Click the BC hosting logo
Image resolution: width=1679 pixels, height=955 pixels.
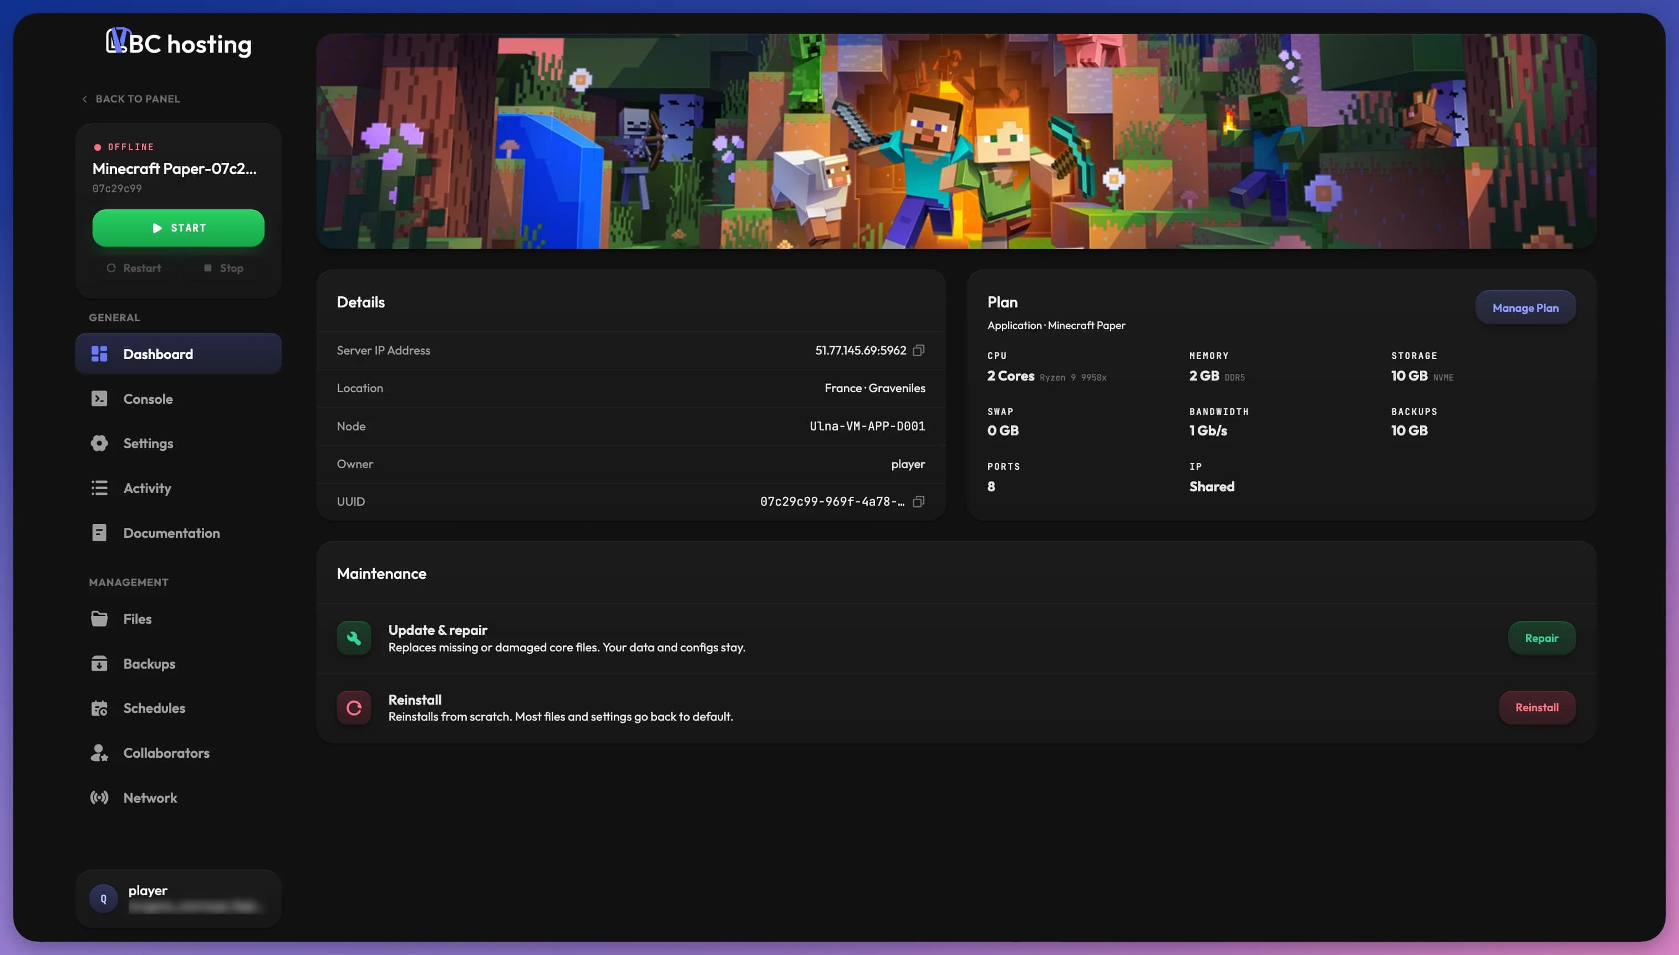pos(179,43)
